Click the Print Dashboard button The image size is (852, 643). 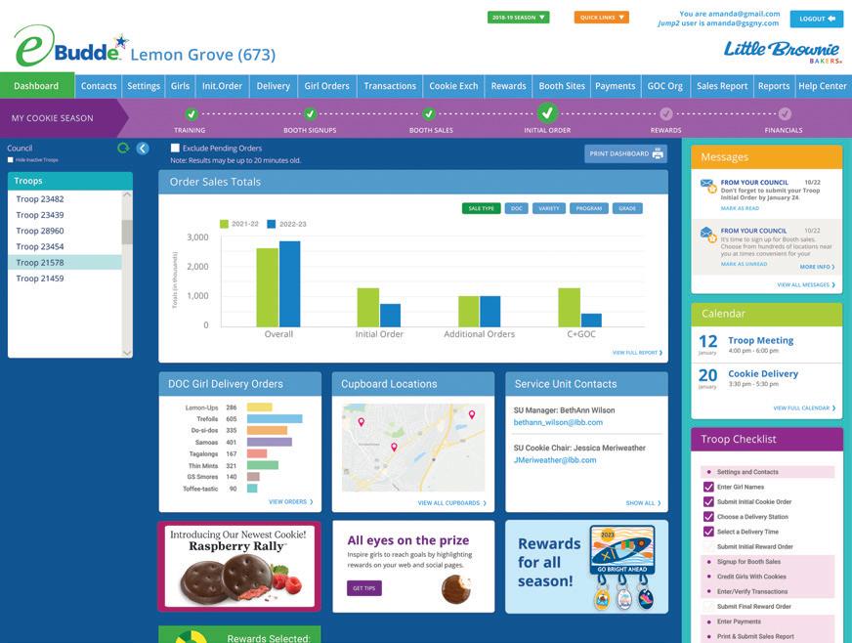point(626,153)
